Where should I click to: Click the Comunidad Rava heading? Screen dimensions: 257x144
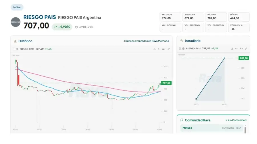click(x=198, y=120)
